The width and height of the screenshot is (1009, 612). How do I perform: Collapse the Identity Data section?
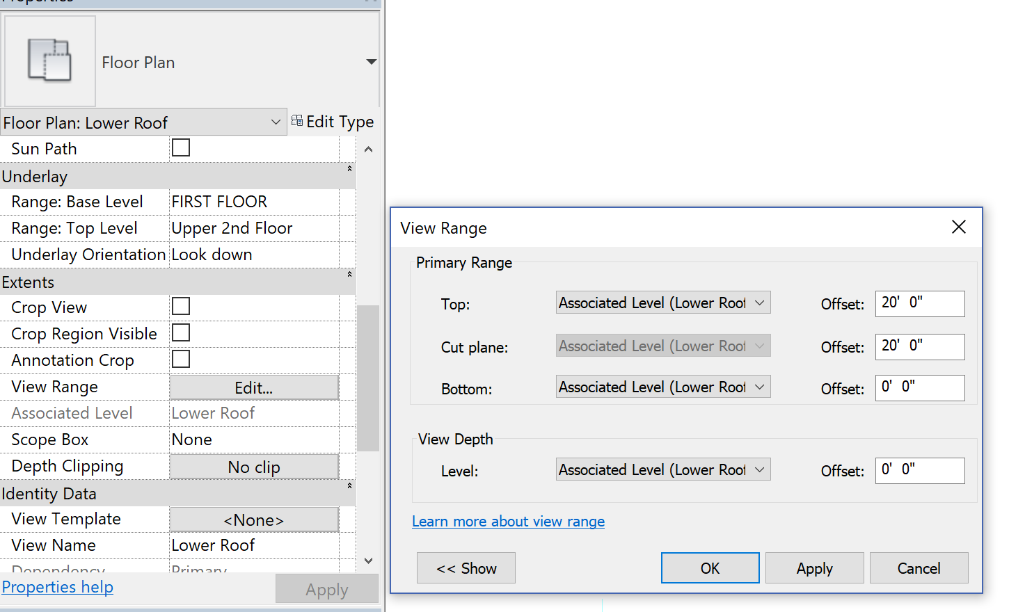(349, 486)
